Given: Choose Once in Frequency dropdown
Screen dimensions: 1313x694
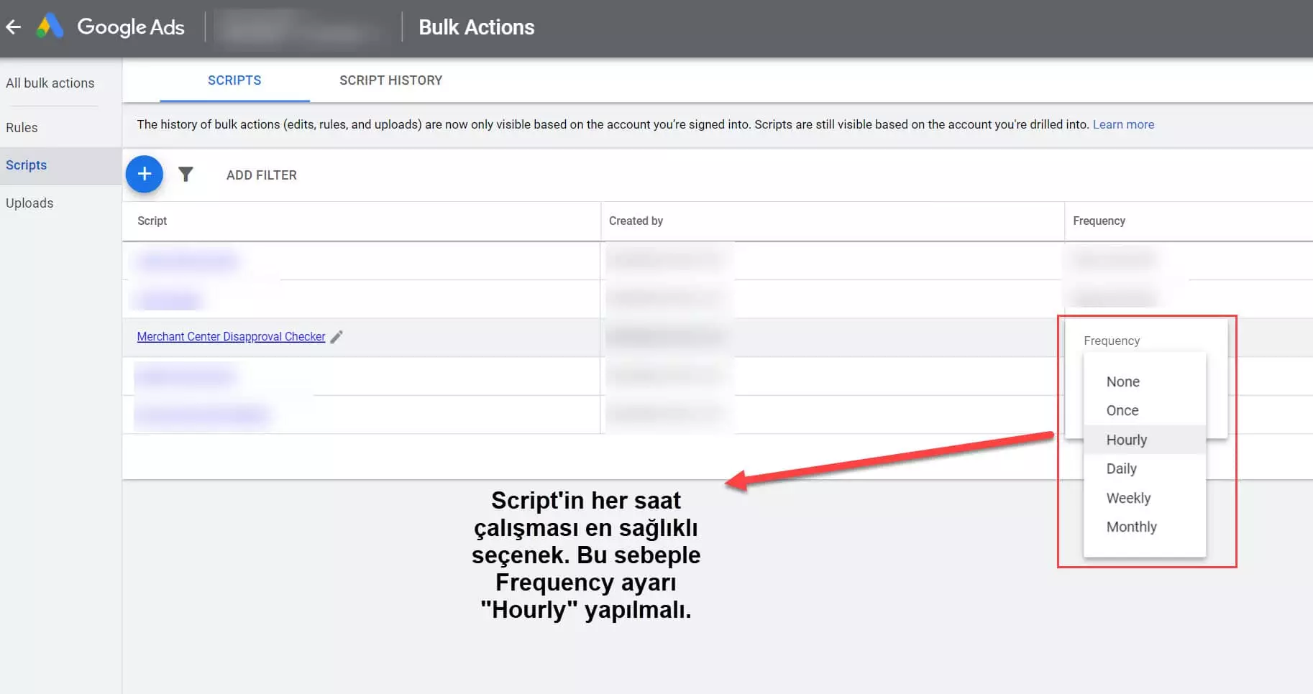Looking at the screenshot, I should coord(1144,410).
